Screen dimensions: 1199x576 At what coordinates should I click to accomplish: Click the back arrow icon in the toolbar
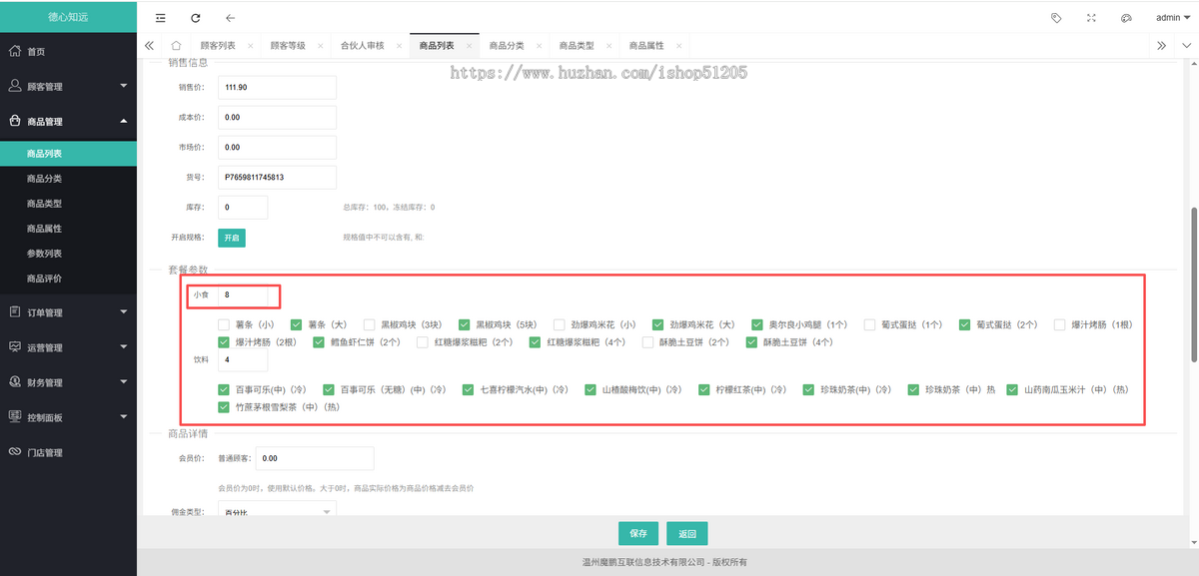tap(228, 17)
